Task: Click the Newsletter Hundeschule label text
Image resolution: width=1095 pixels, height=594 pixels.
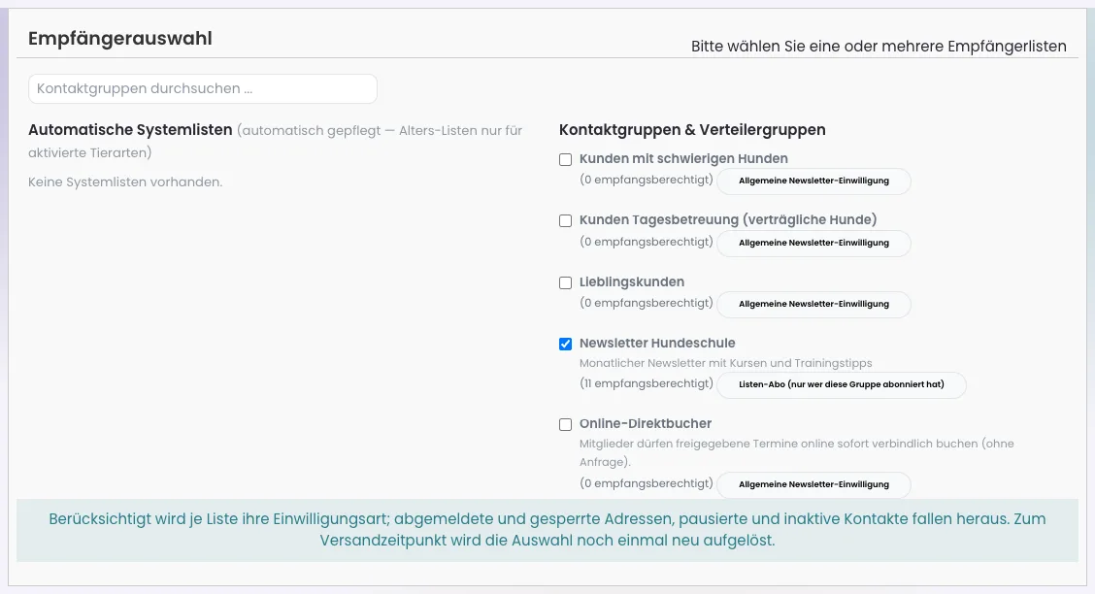Action: tap(657, 343)
